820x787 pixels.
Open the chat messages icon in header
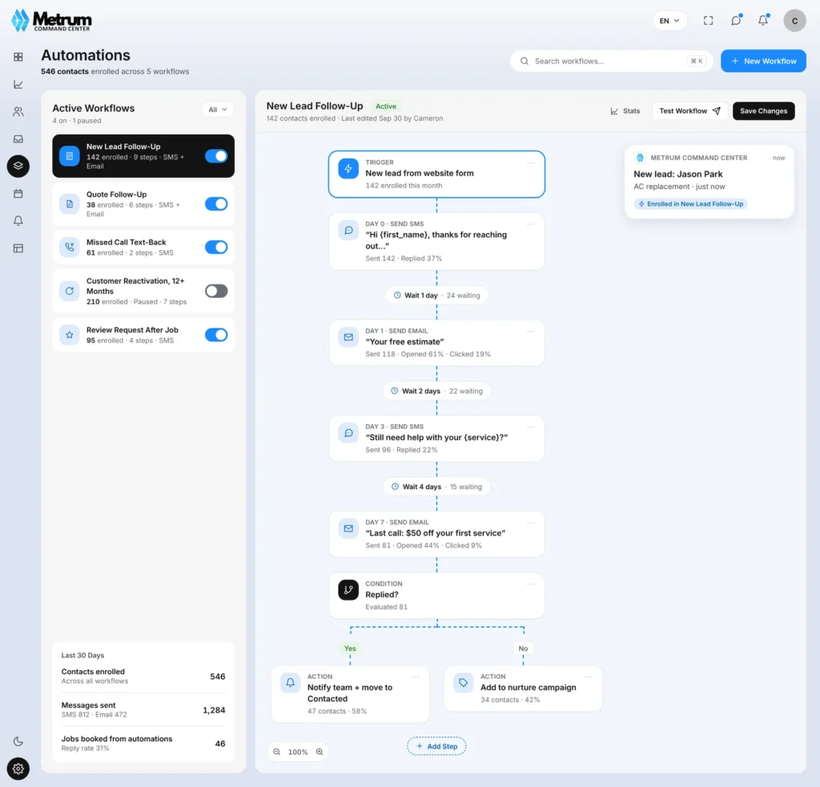(x=736, y=20)
